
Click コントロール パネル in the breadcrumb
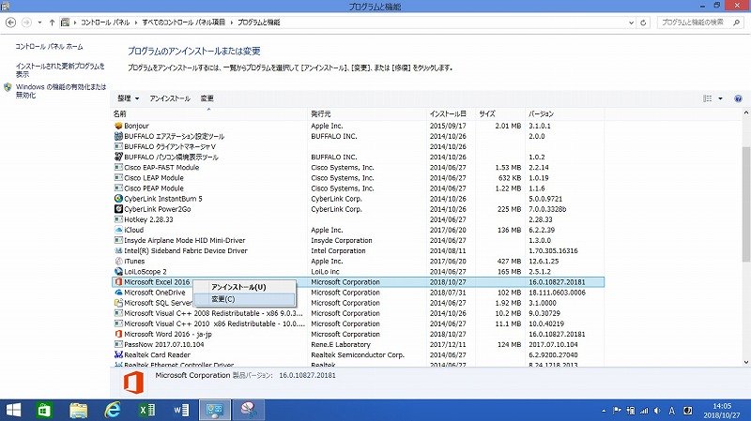point(105,23)
